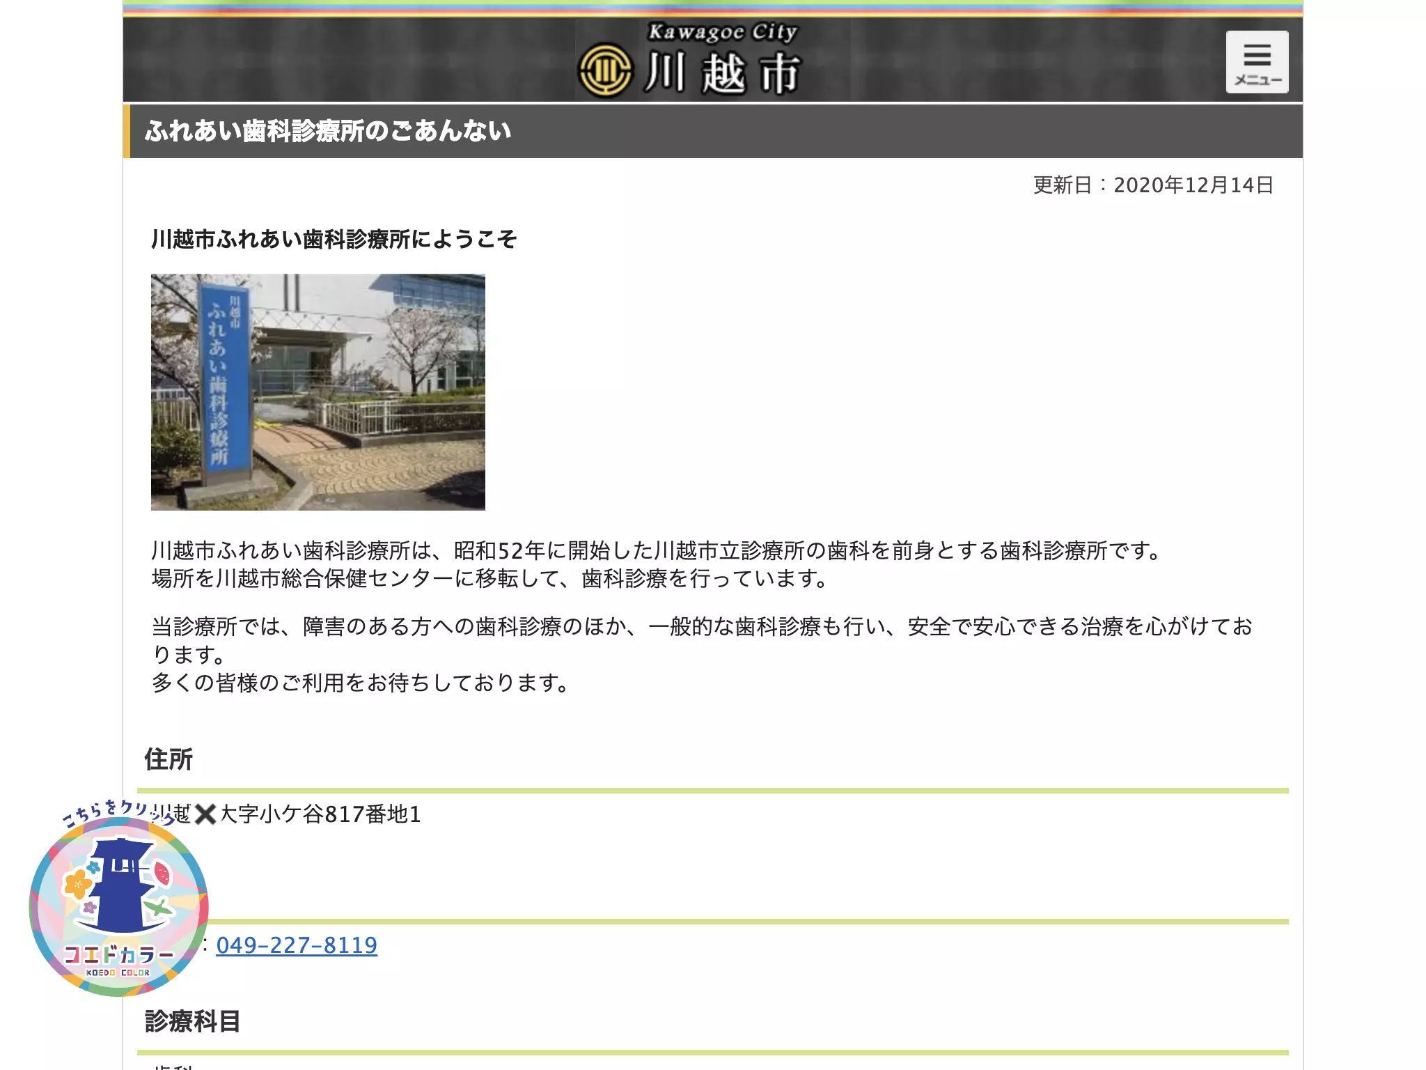This screenshot has width=1426, height=1070.
Task: Open the メニュー hamburger menu
Action: coord(1257,61)
